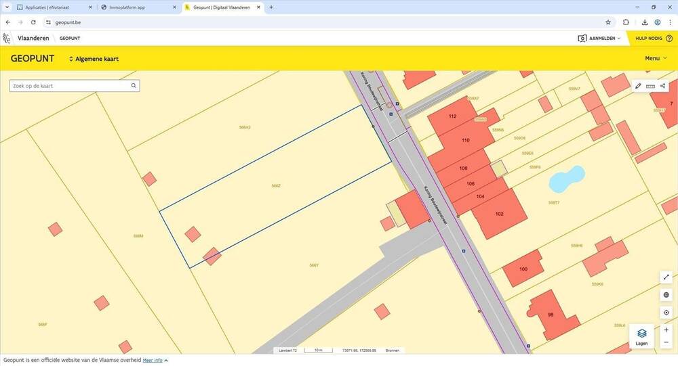678x366 pixels.
Task: Click the Vlaanderen header link
Action: click(x=33, y=39)
